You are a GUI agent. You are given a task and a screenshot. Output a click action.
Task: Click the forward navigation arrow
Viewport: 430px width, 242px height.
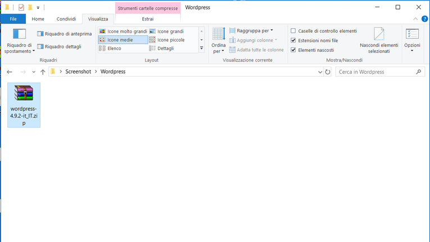(23, 72)
